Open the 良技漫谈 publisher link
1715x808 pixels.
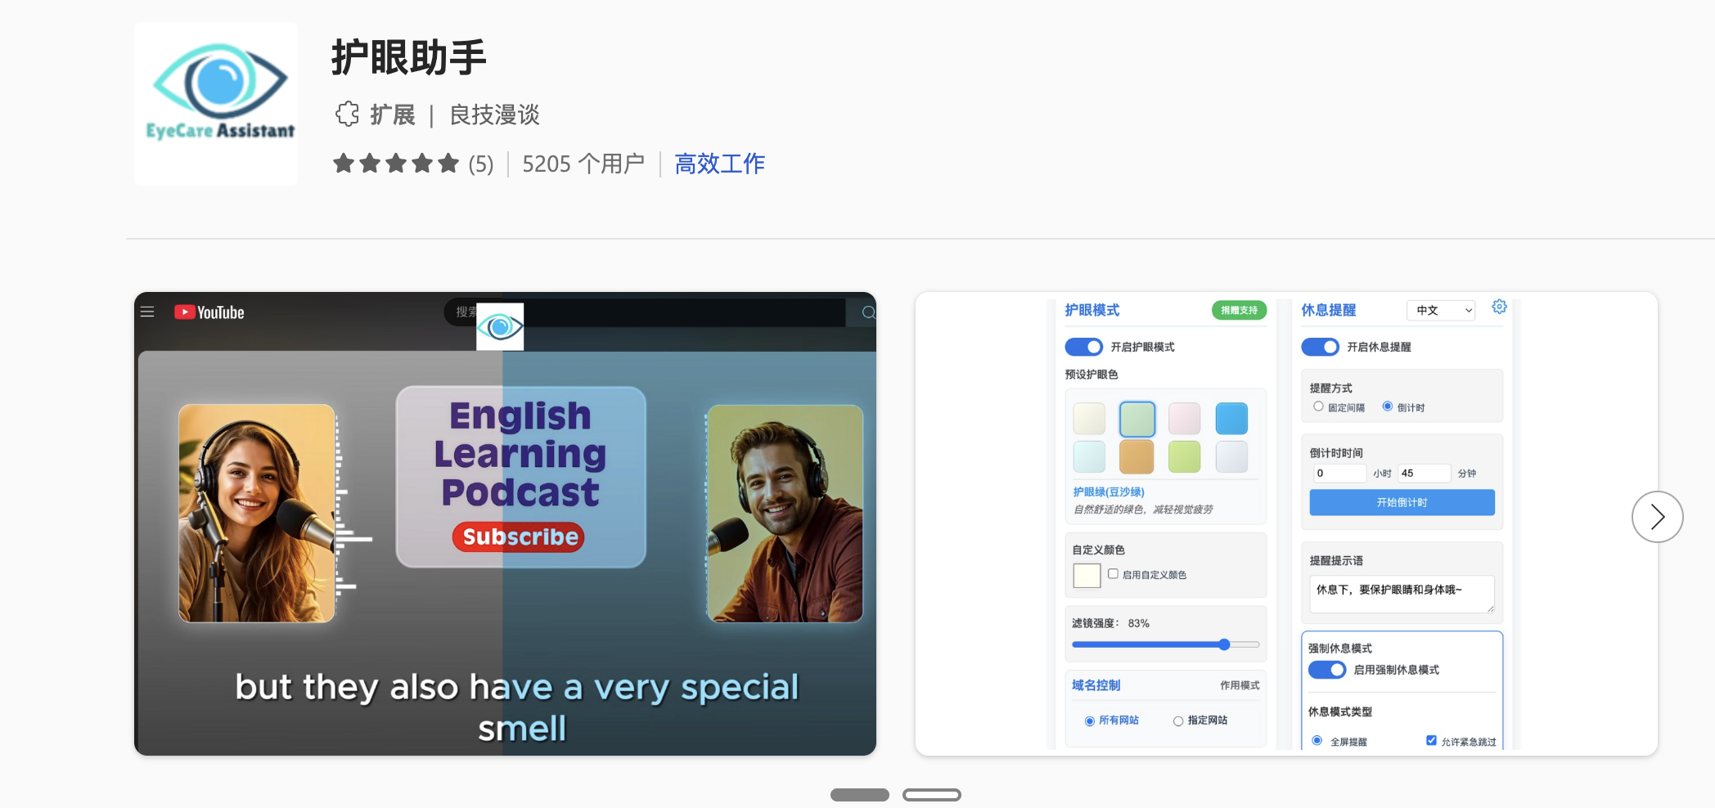click(493, 115)
